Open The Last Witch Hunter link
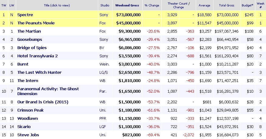The width and height of the screenshot is (266, 139). click(x=39, y=73)
